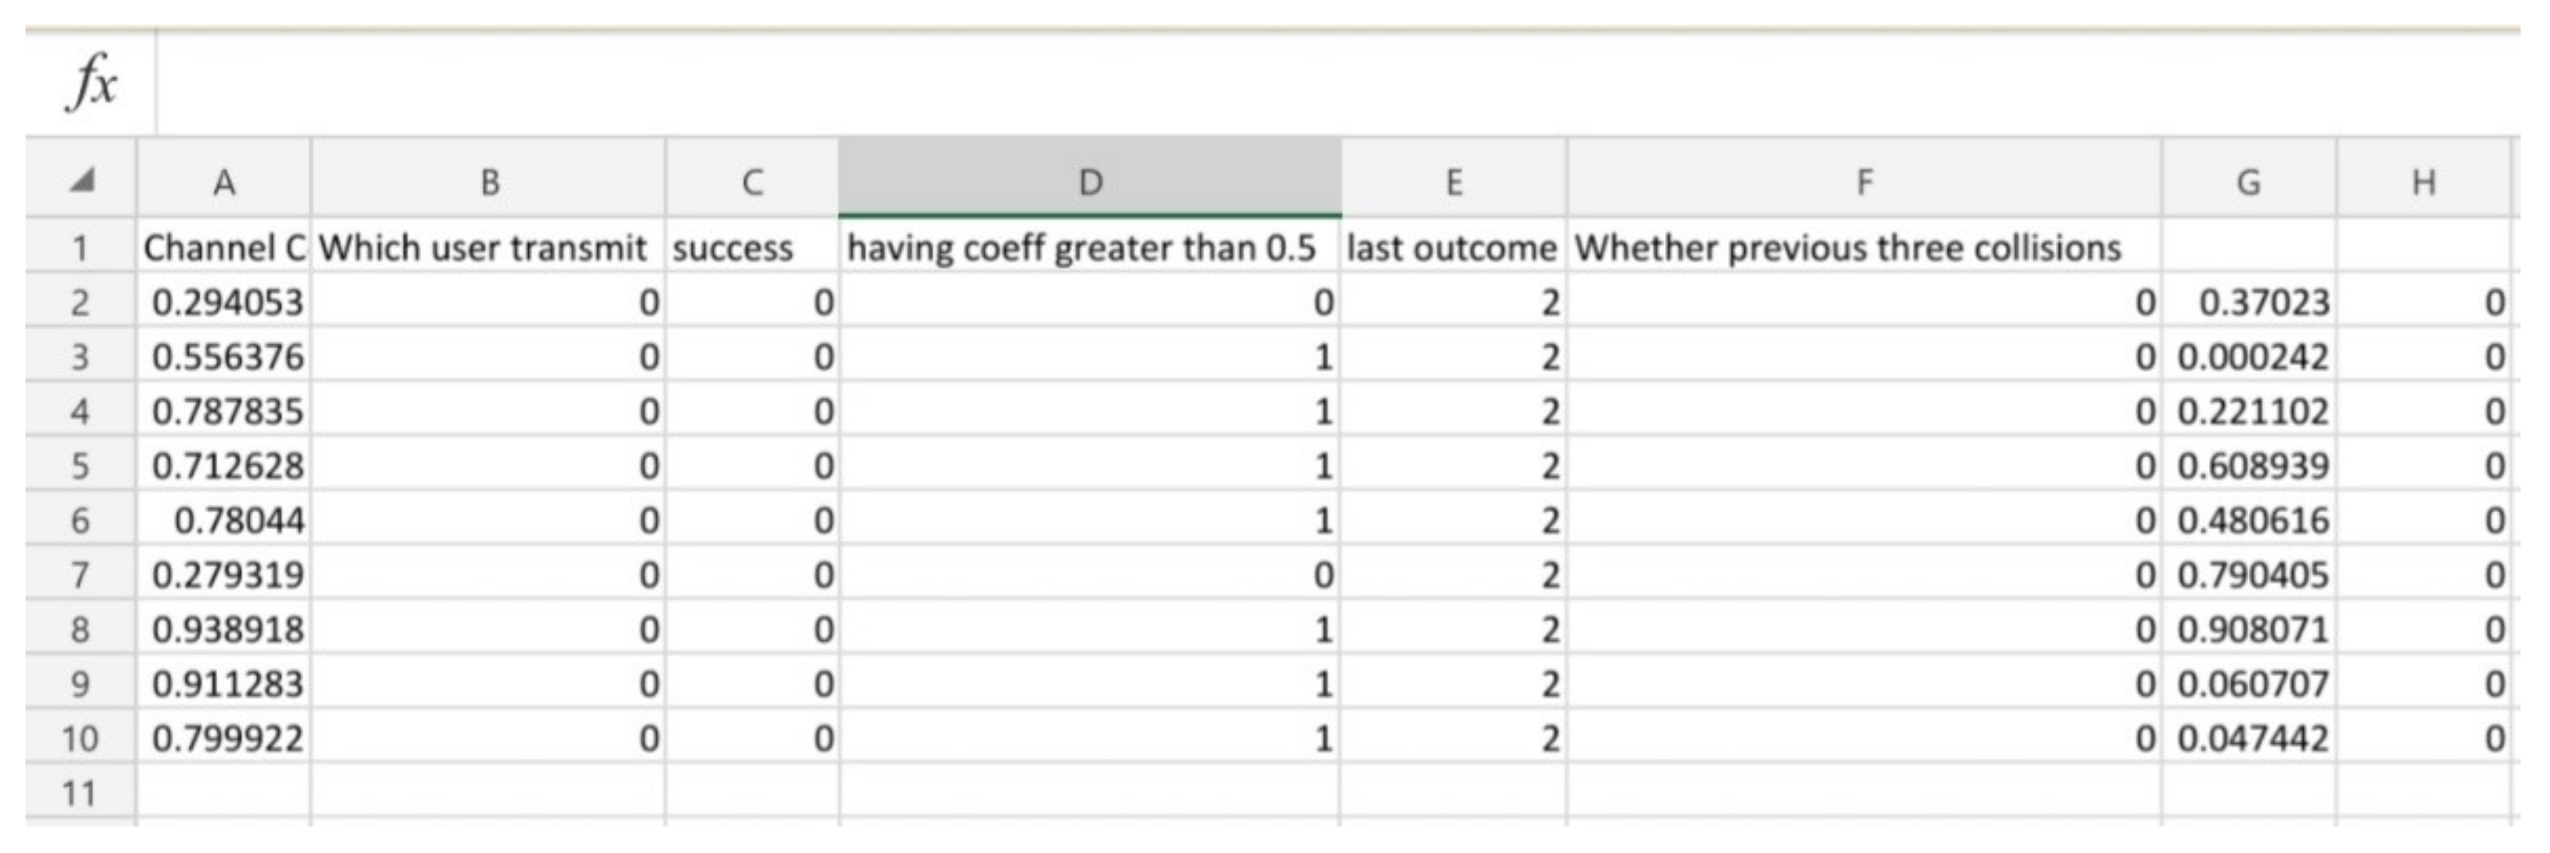Select the 'Channel C' header cell
The width and height of the screenshot is (2550, 853).
coord(224,248)
